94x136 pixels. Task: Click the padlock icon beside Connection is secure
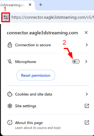point(10,45)
